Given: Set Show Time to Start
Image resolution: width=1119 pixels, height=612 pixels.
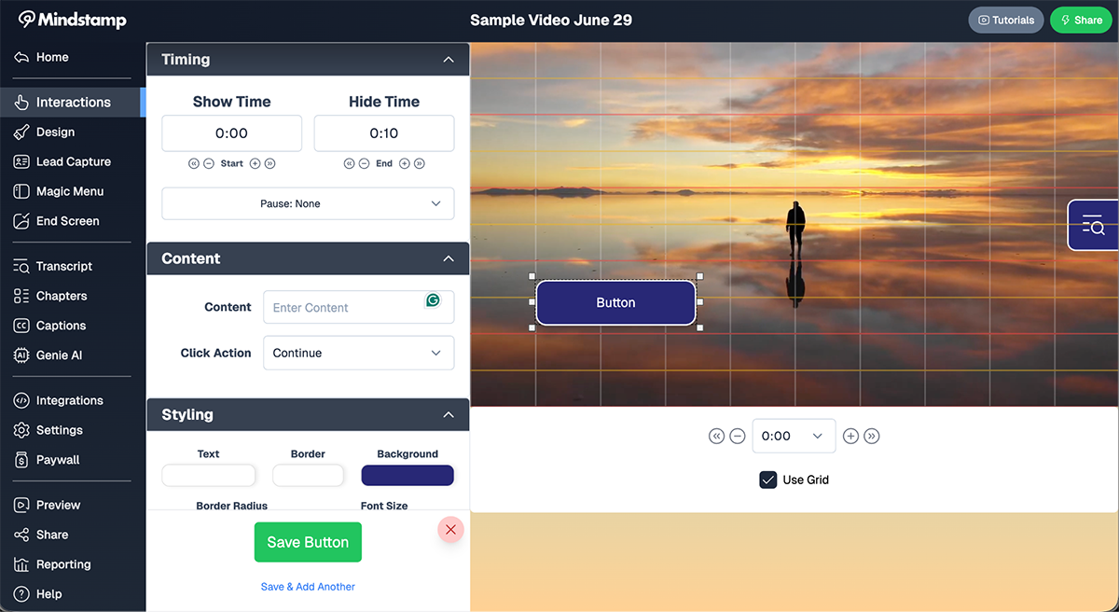Looking at the screenshot, I should (232, 163).
